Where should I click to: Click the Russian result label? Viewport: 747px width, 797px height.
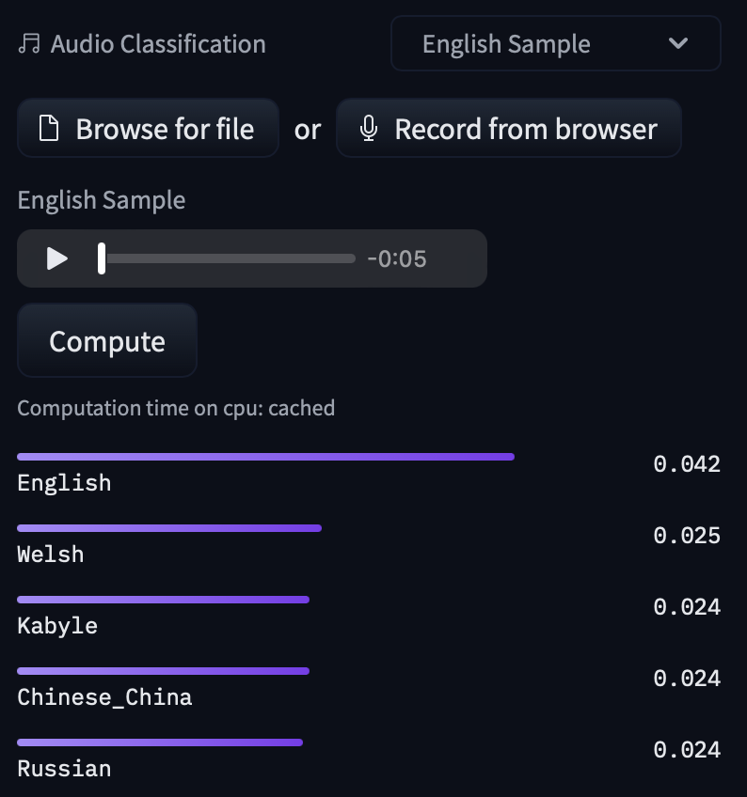pos(64,769)
